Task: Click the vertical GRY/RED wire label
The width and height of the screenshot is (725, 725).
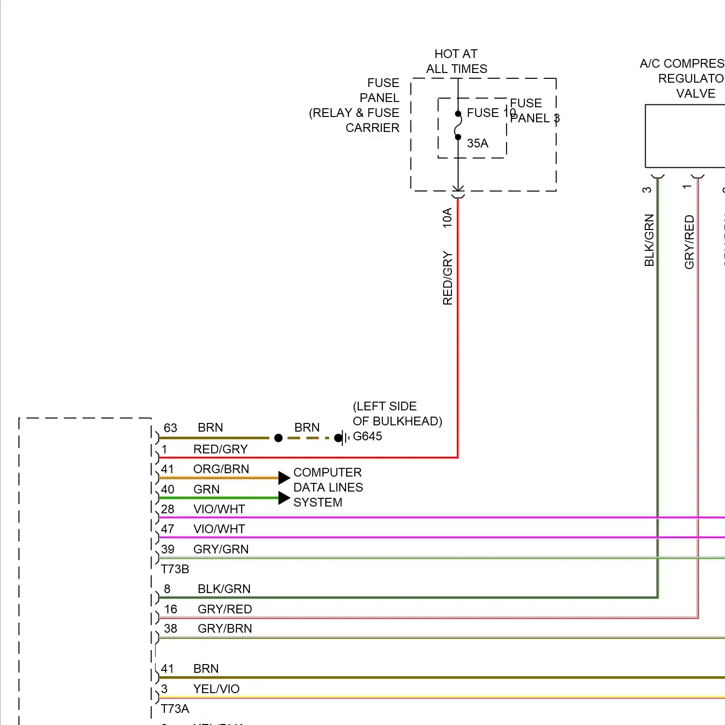Action: point(689,242)
